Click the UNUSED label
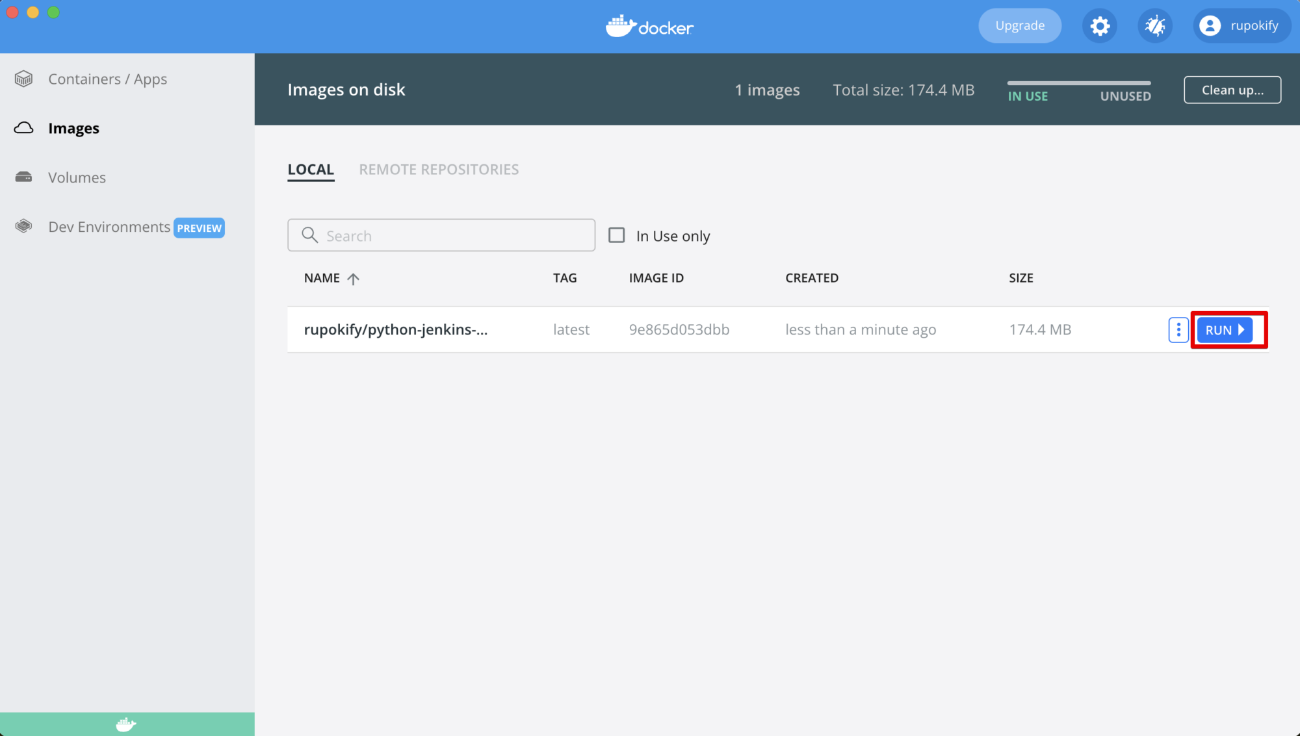Viewport: 1300px width, 736px height. (x=1125, y=96)
